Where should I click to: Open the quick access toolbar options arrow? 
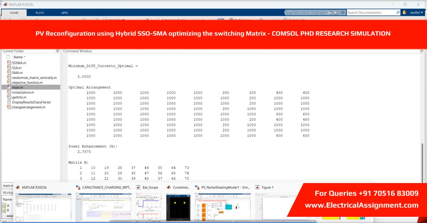(x=343, y=13)
